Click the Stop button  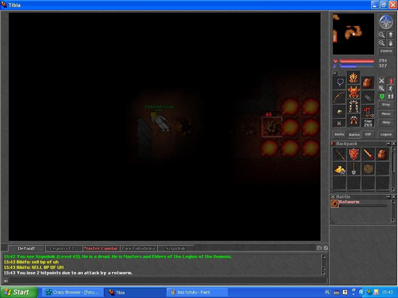pos(386,104)
